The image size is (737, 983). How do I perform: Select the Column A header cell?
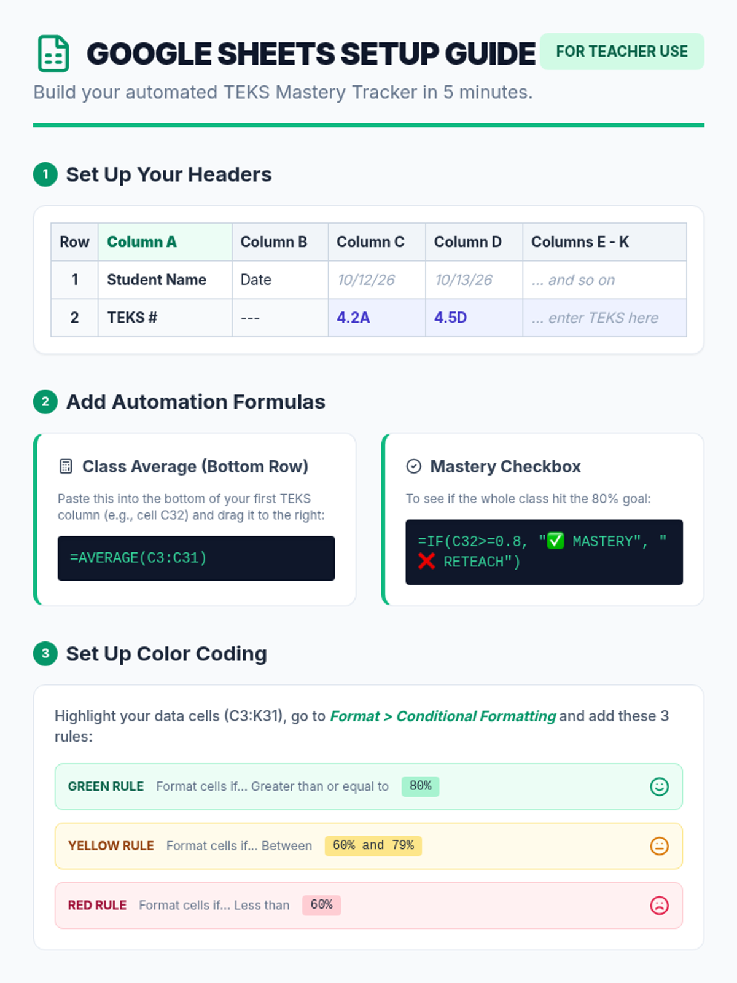(x=165, y=242)
